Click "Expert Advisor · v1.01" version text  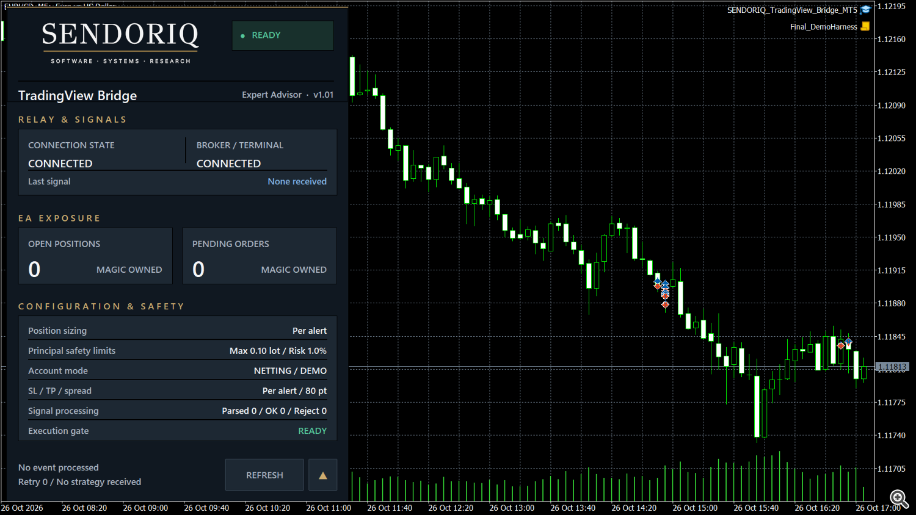pos(288,95)
